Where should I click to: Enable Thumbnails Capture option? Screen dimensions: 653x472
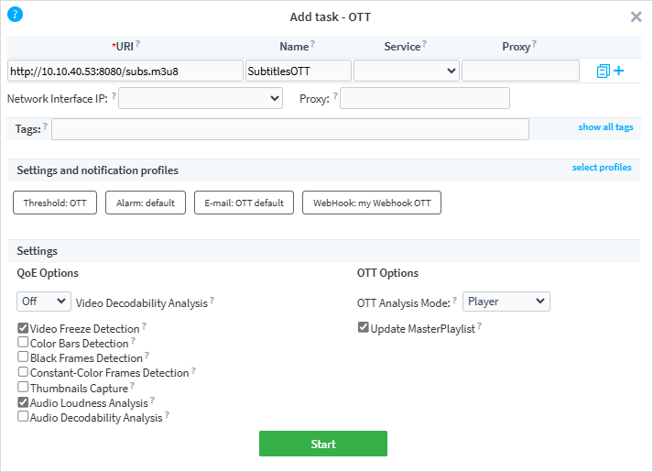[23, 388]
